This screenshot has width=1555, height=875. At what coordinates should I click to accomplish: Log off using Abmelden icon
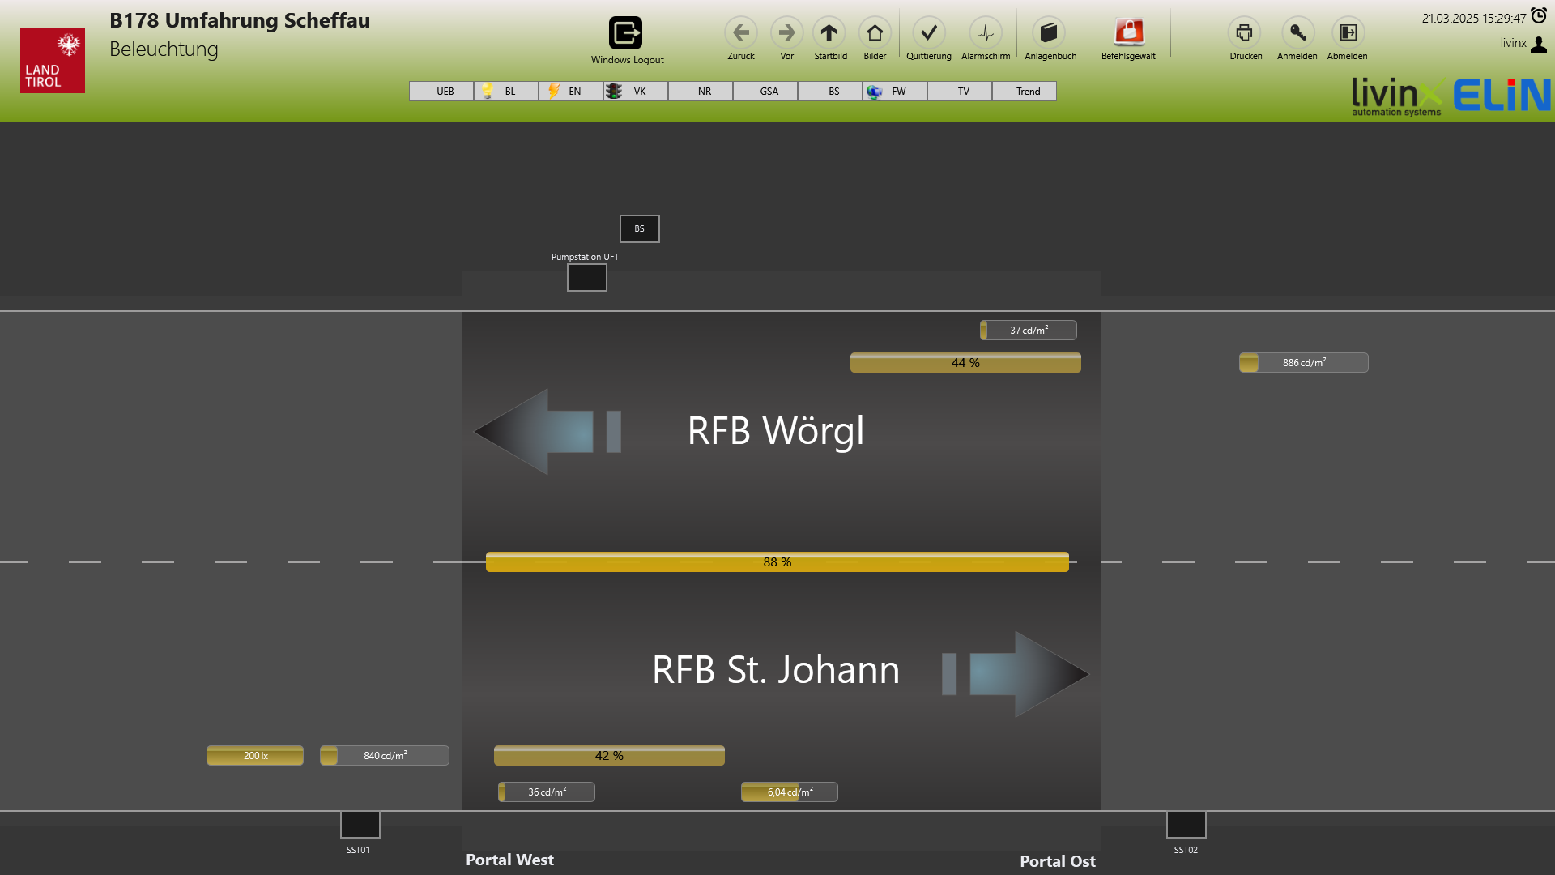[1347, 33]
